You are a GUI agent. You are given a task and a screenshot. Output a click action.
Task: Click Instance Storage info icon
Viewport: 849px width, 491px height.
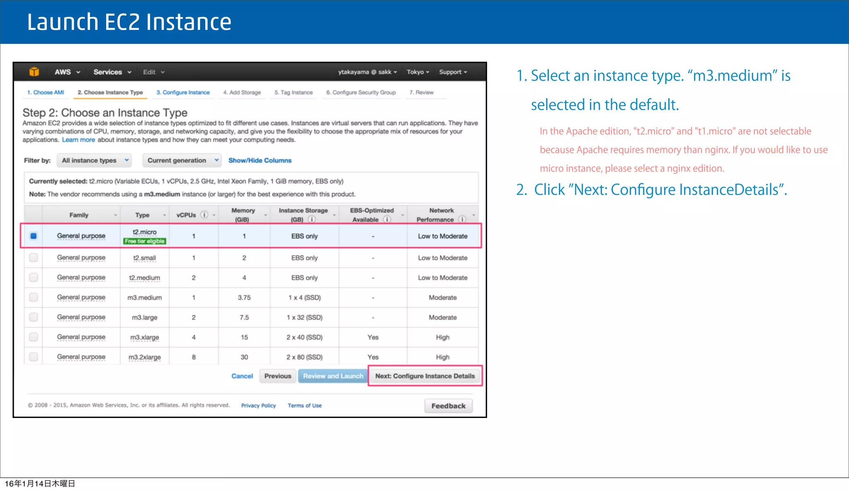[x=312, y=219]
